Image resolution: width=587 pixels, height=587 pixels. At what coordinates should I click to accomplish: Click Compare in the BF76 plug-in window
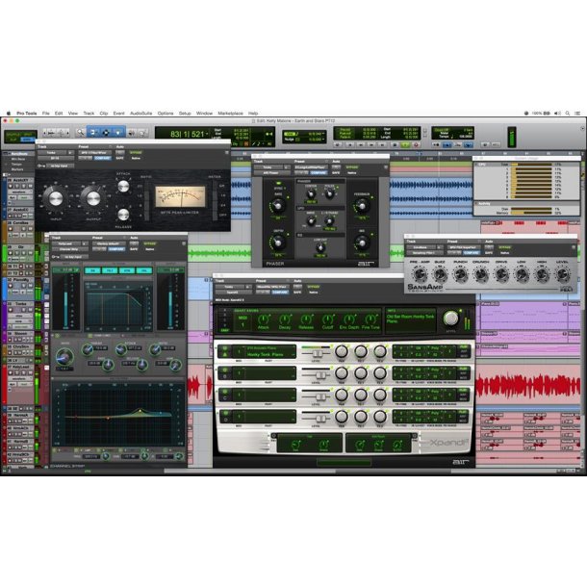(102, 158)
